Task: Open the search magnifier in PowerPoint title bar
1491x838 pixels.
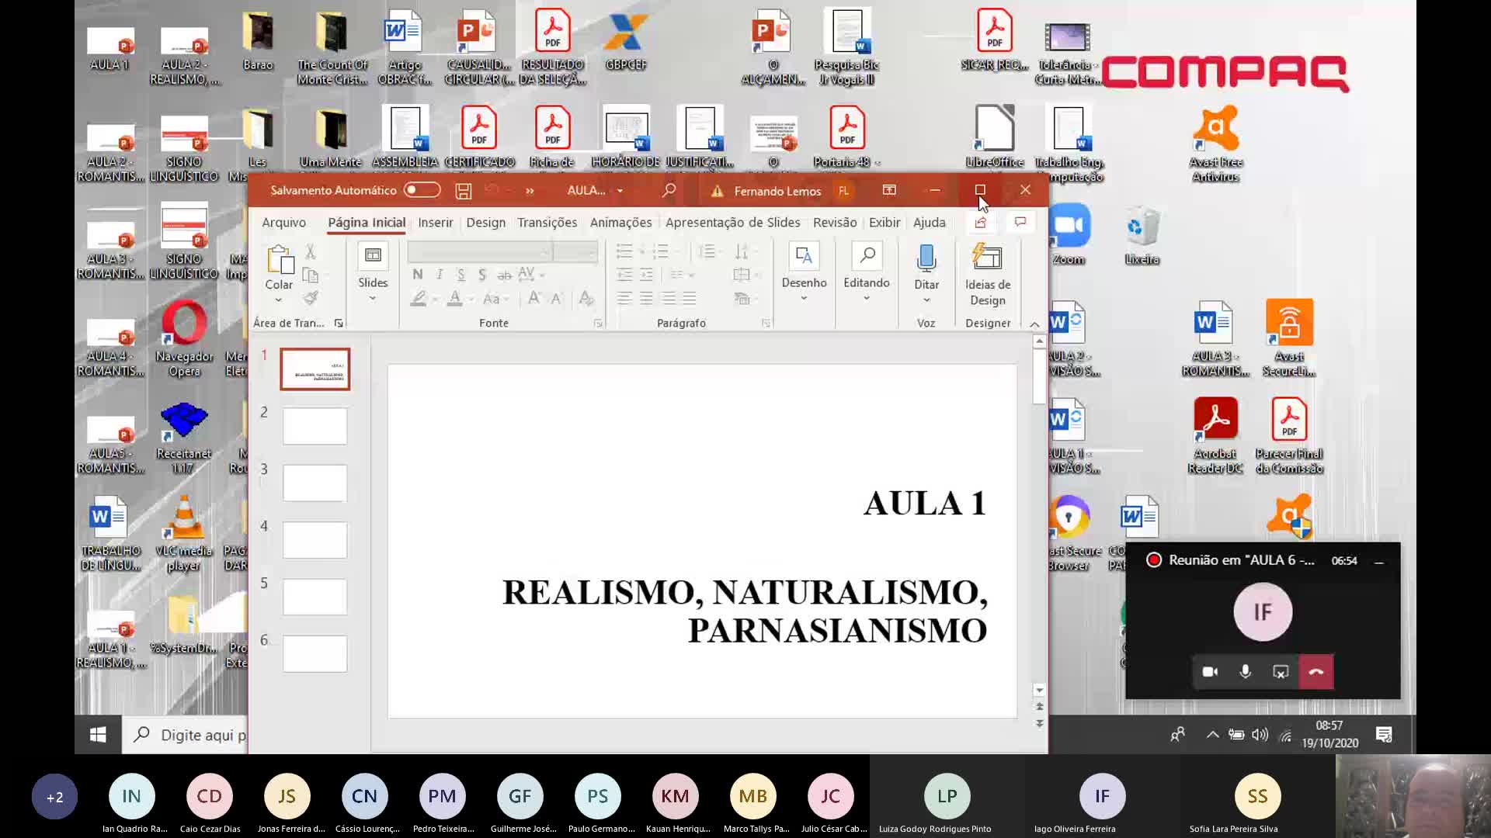Action: [669, 190]
